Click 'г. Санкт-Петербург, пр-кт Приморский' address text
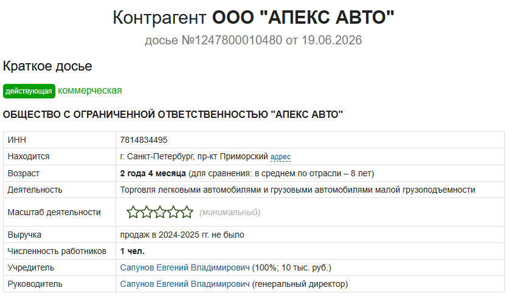 click(194, 156)
